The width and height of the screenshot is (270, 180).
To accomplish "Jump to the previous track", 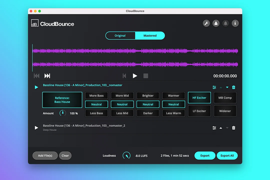I will tap(36, 76).
